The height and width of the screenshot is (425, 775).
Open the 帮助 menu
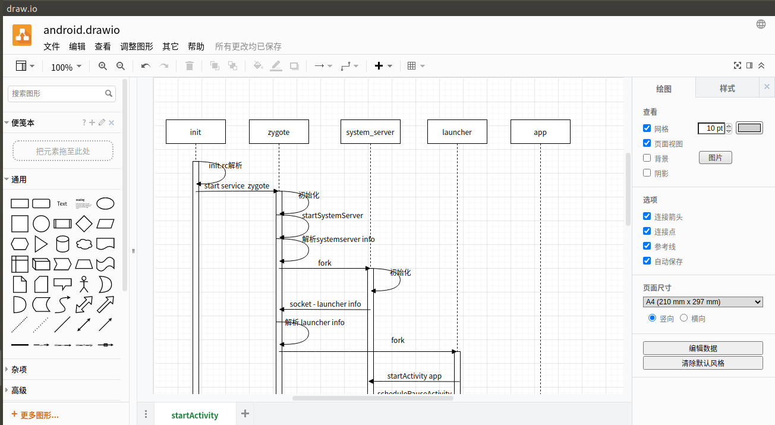196,46
